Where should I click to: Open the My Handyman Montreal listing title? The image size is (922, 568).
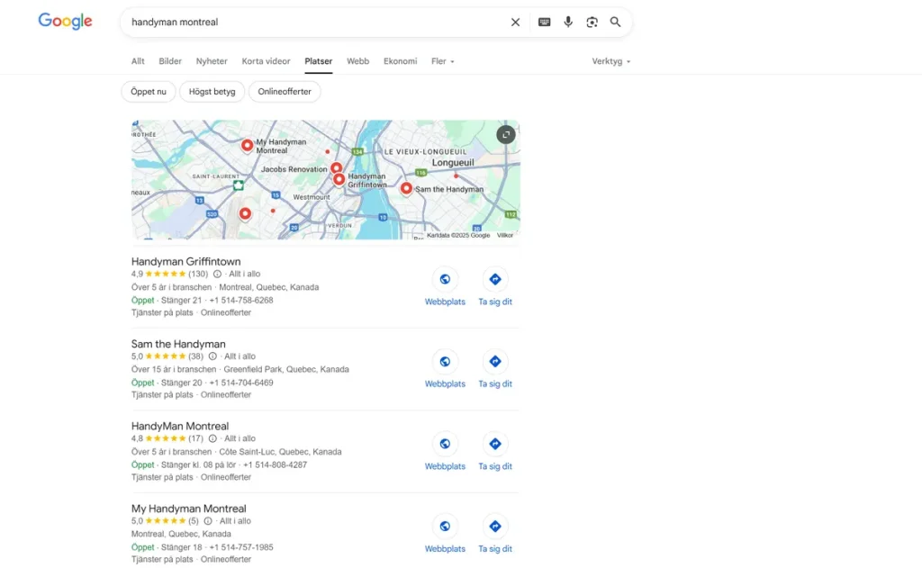188,509
